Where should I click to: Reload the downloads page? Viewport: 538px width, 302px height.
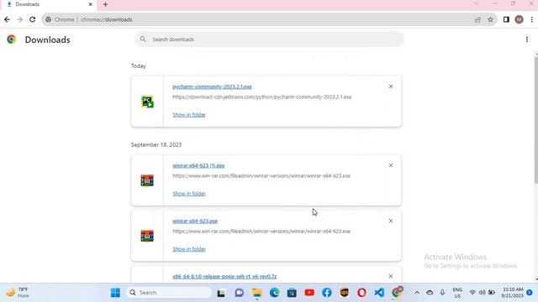(x=32, y=19)
